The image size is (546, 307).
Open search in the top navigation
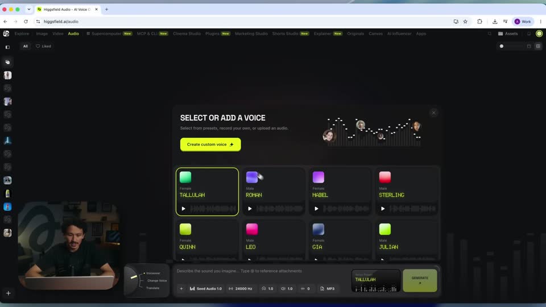click(490, 34)
